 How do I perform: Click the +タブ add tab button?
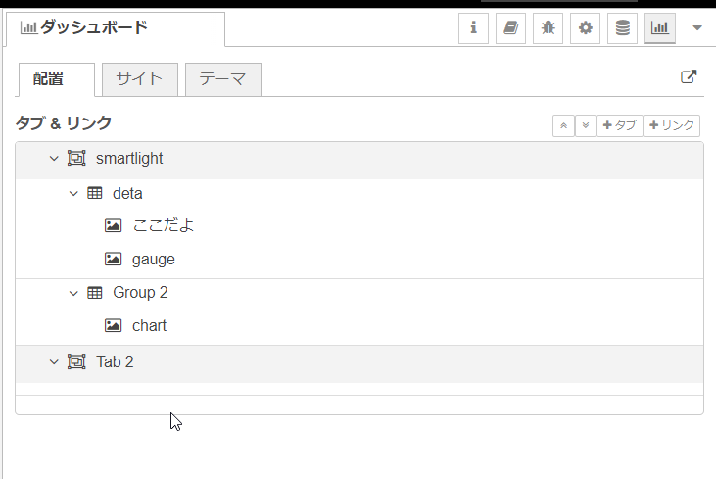(x=619, y=125)
